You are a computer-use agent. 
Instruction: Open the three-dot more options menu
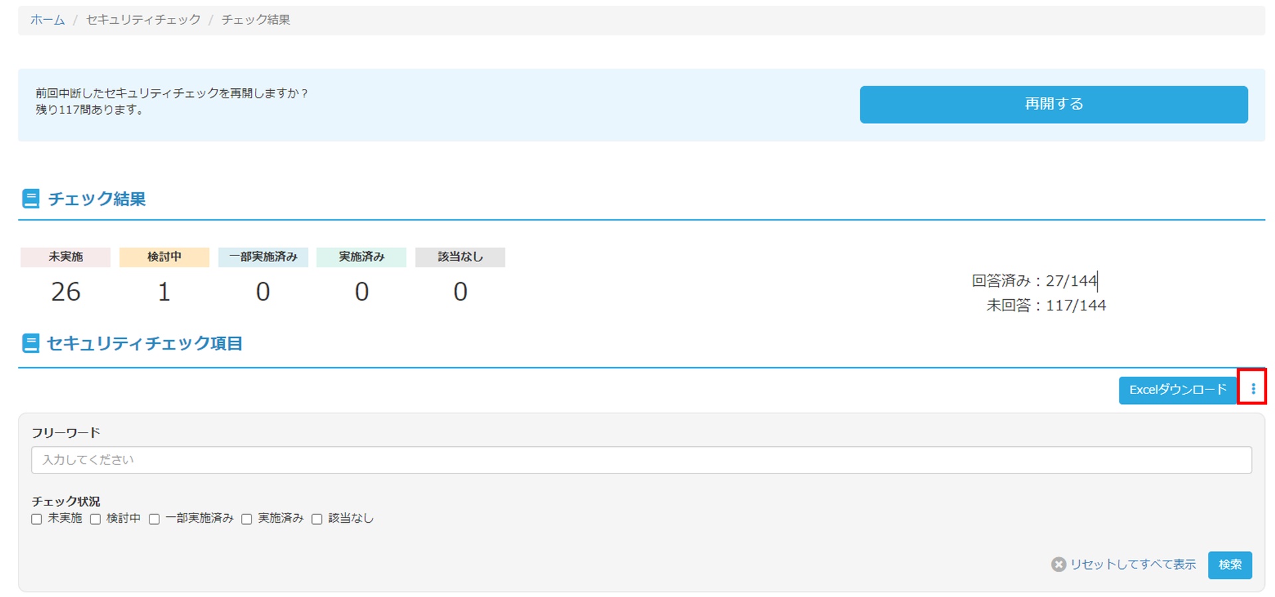1252,389
